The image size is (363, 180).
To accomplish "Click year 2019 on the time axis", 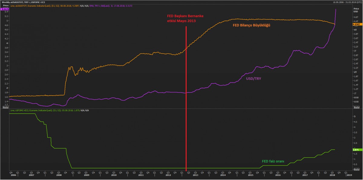I will click(x=349, y=175).
